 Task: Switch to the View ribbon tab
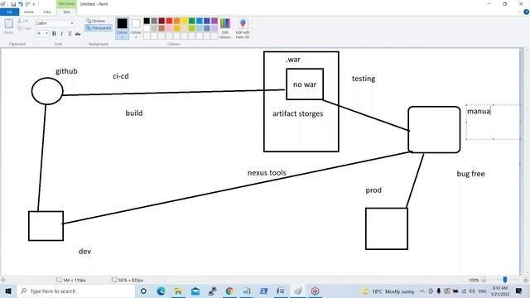[x=46, y=12]
